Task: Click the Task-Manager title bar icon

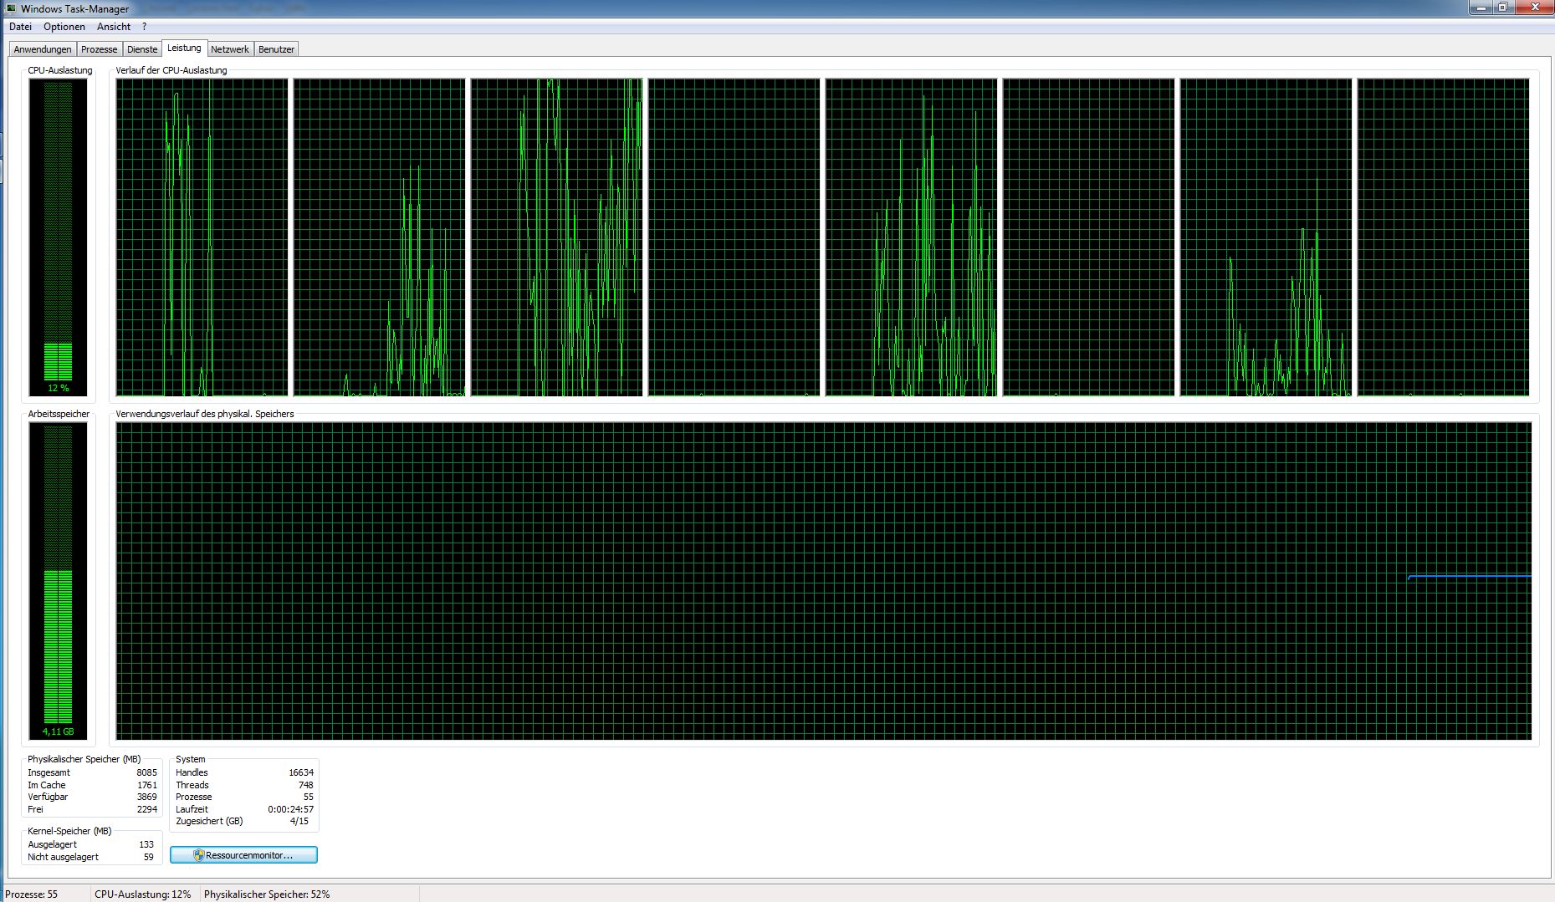Action: pos(11,8)
